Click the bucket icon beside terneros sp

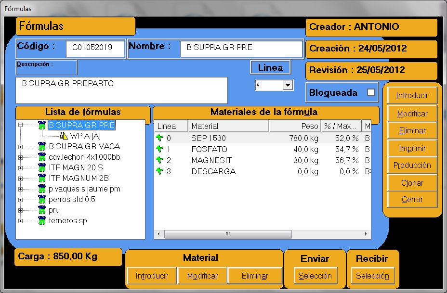click(42, 221)
